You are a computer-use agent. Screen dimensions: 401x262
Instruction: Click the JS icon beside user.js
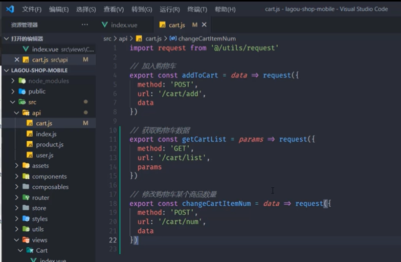point(30,155)
